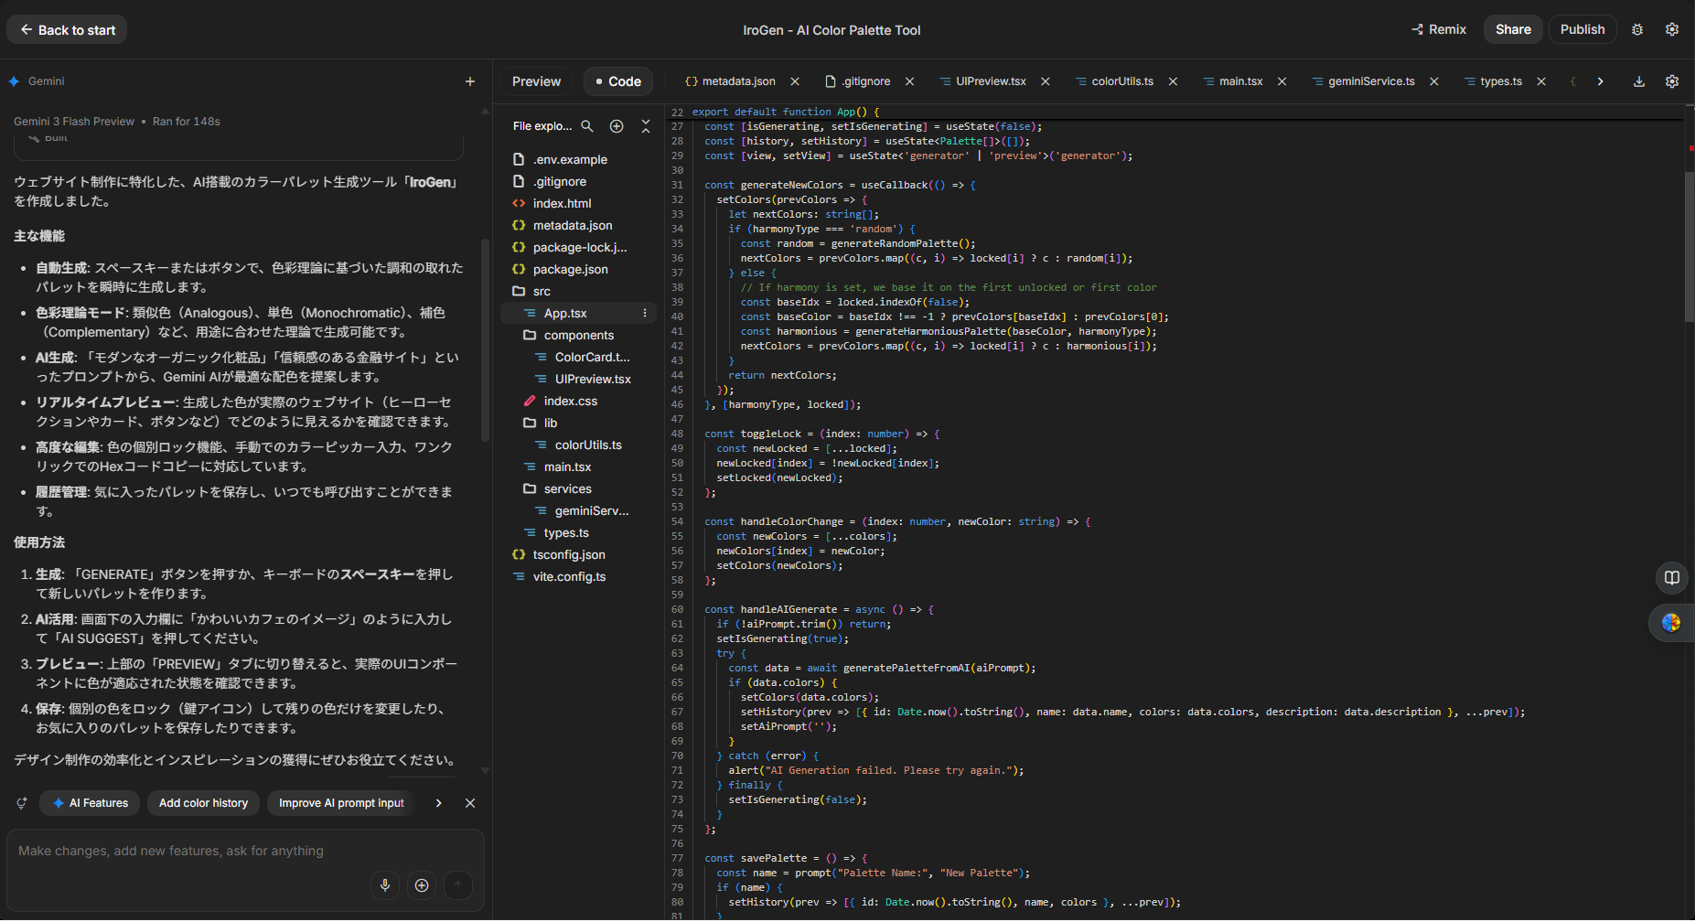Image resolution: width=1695 pixels, height=922 pixels.
Task: Open types.ts in the file explorer
Action: (579, 532)
